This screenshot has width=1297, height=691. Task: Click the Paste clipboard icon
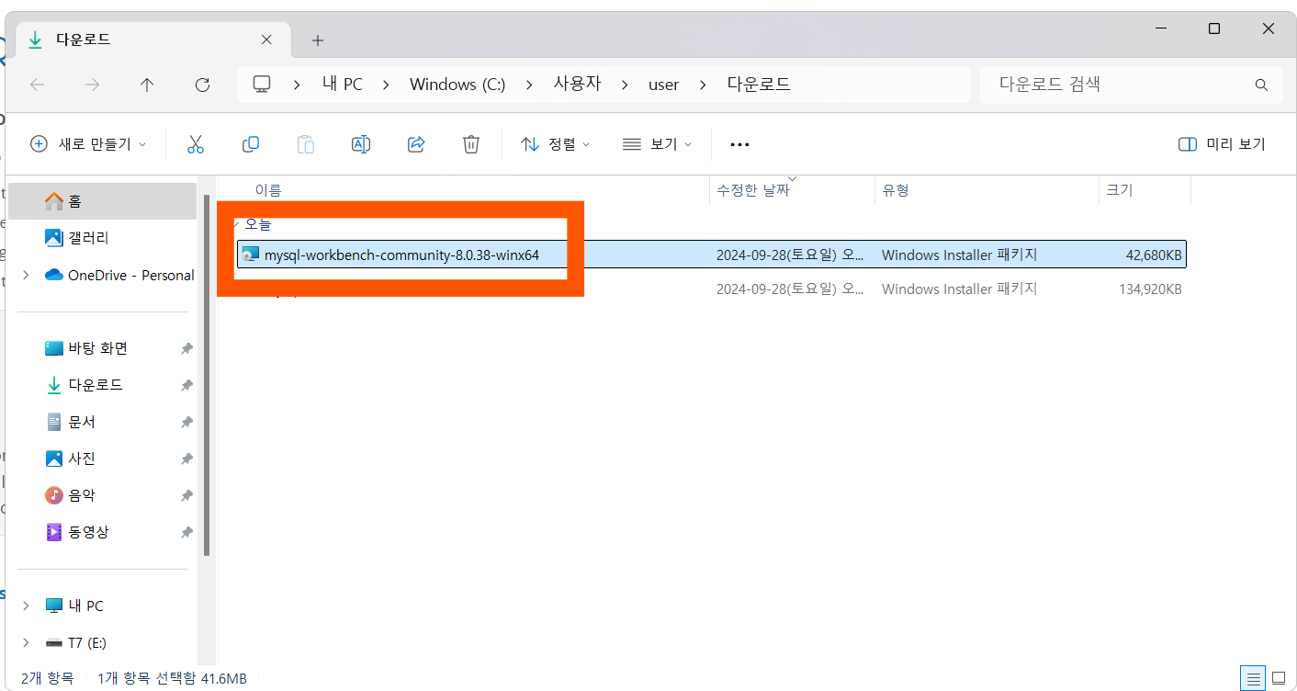pos(306,144)
